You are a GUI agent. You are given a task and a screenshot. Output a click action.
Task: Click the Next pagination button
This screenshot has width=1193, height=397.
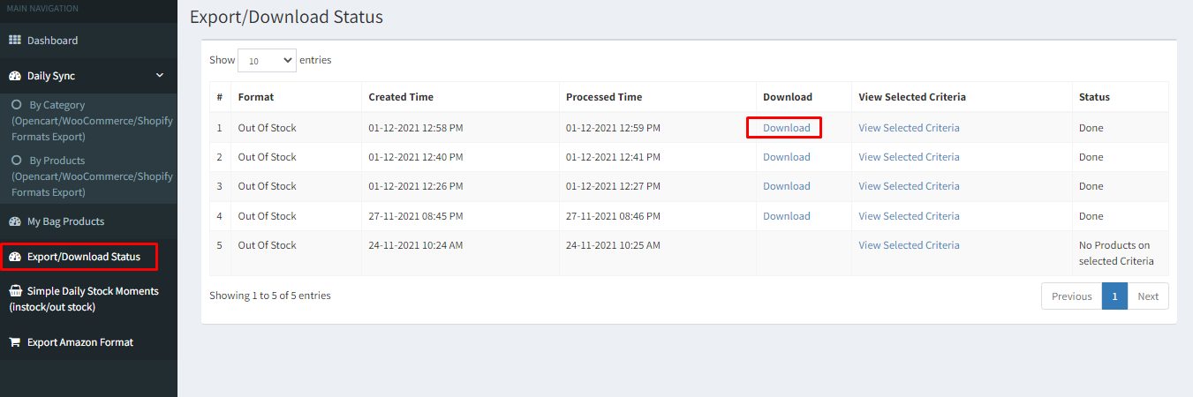[x=1148, y=296]
